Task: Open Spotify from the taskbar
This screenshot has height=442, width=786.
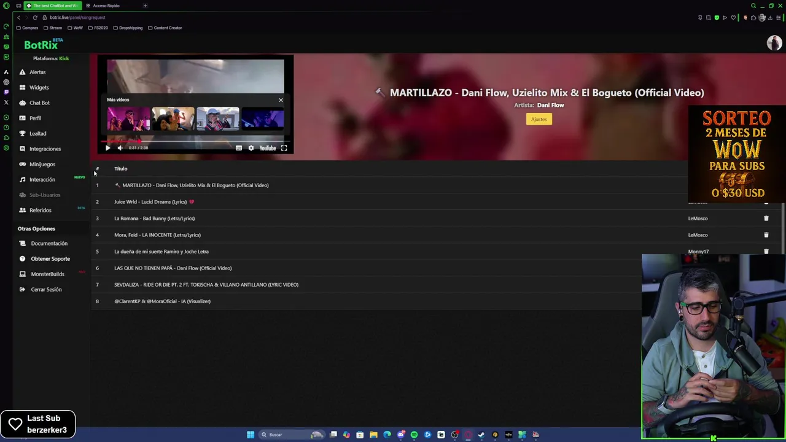Action: (x=414, y=435)
